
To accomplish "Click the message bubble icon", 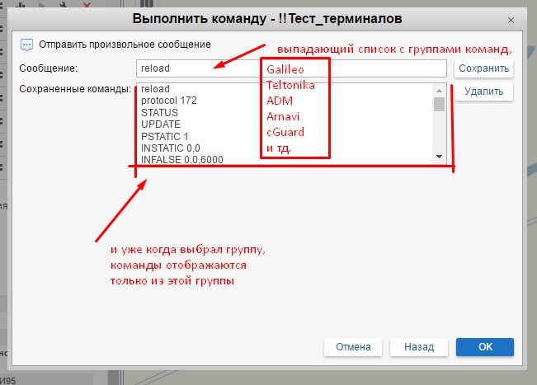I will coord(26,45).
